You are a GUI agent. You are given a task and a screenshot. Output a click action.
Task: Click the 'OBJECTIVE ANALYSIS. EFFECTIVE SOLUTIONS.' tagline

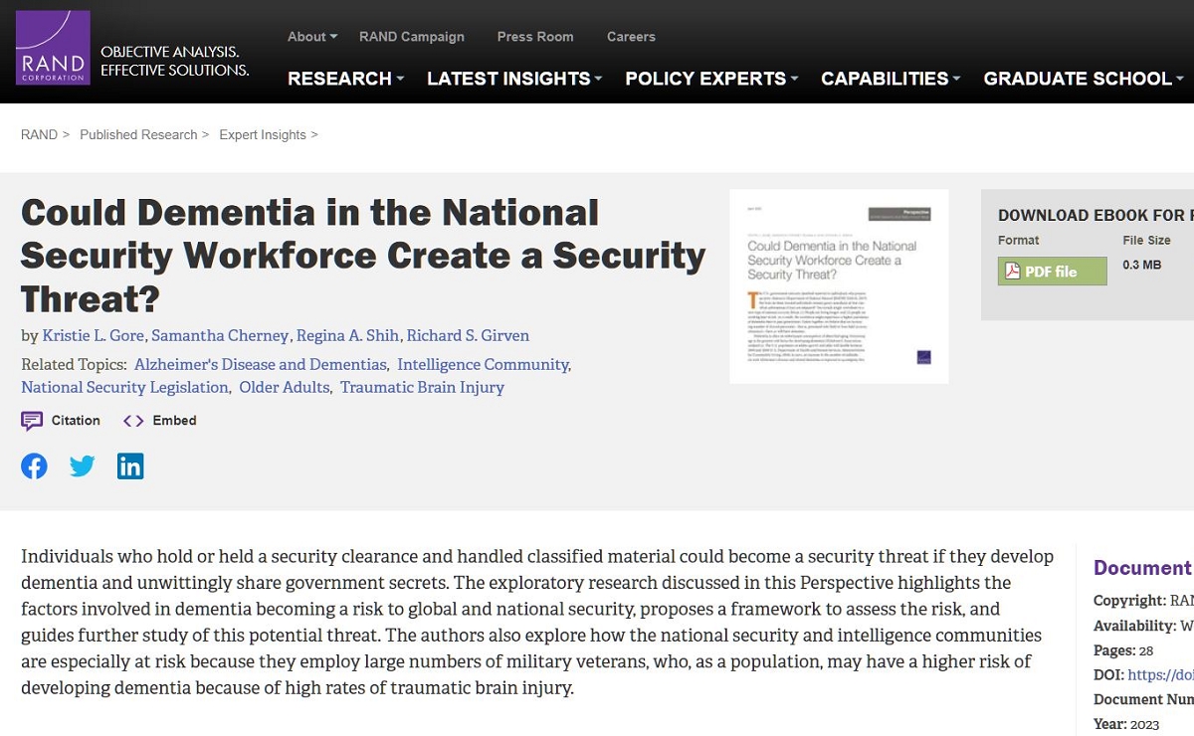click(x=175, y=61)
